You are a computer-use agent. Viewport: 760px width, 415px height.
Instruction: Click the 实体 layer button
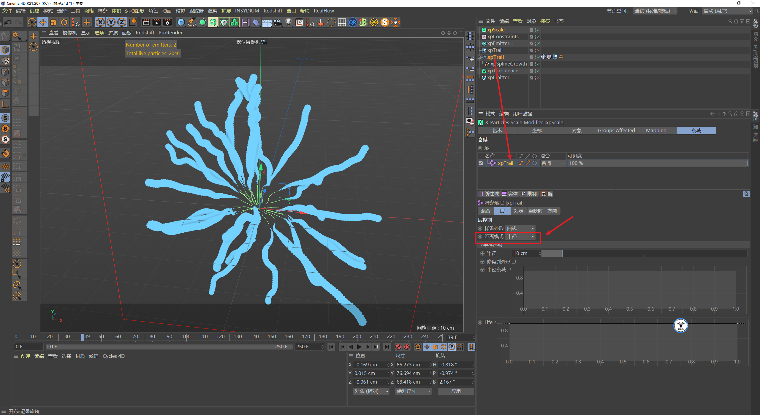coord(510,194)
